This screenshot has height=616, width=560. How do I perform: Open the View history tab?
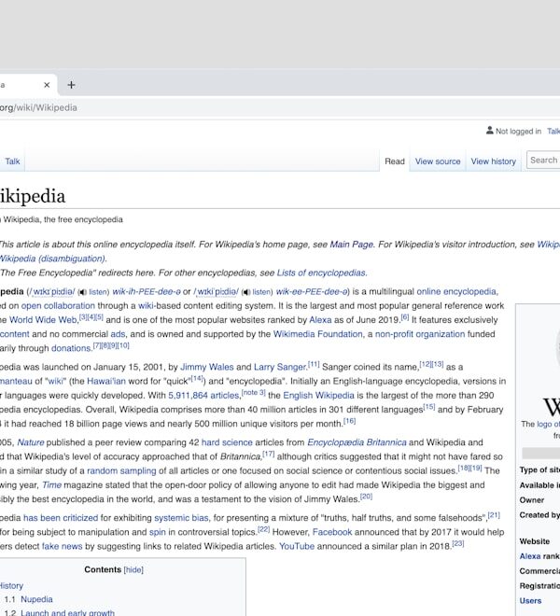pos(493,161)
